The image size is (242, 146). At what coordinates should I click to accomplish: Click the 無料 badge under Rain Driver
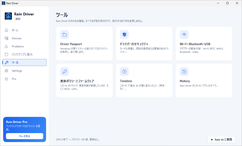[18, 19]
